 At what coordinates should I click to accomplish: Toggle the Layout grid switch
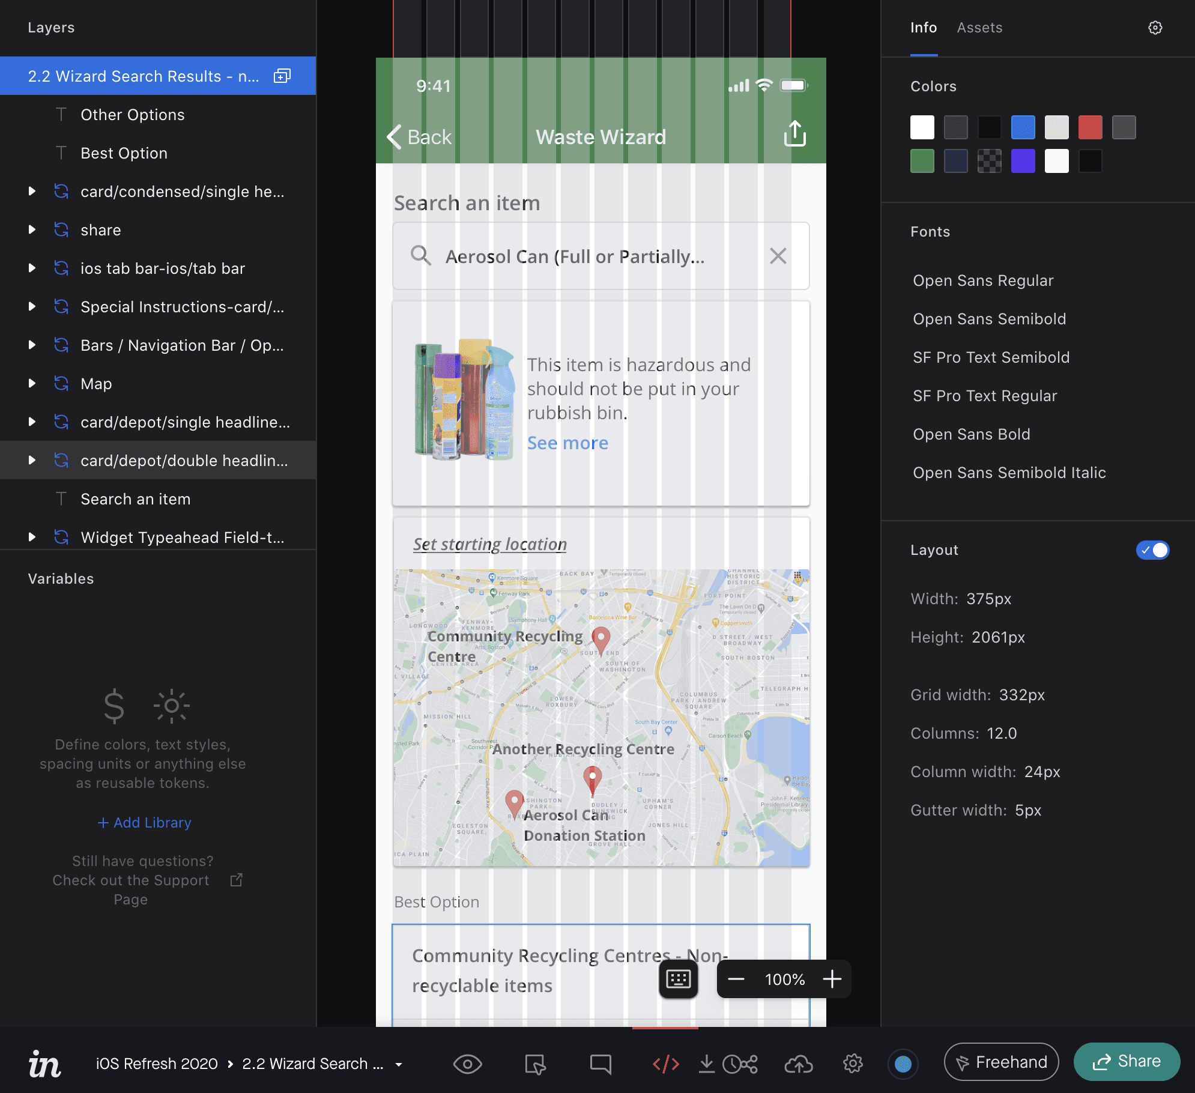1152,550
